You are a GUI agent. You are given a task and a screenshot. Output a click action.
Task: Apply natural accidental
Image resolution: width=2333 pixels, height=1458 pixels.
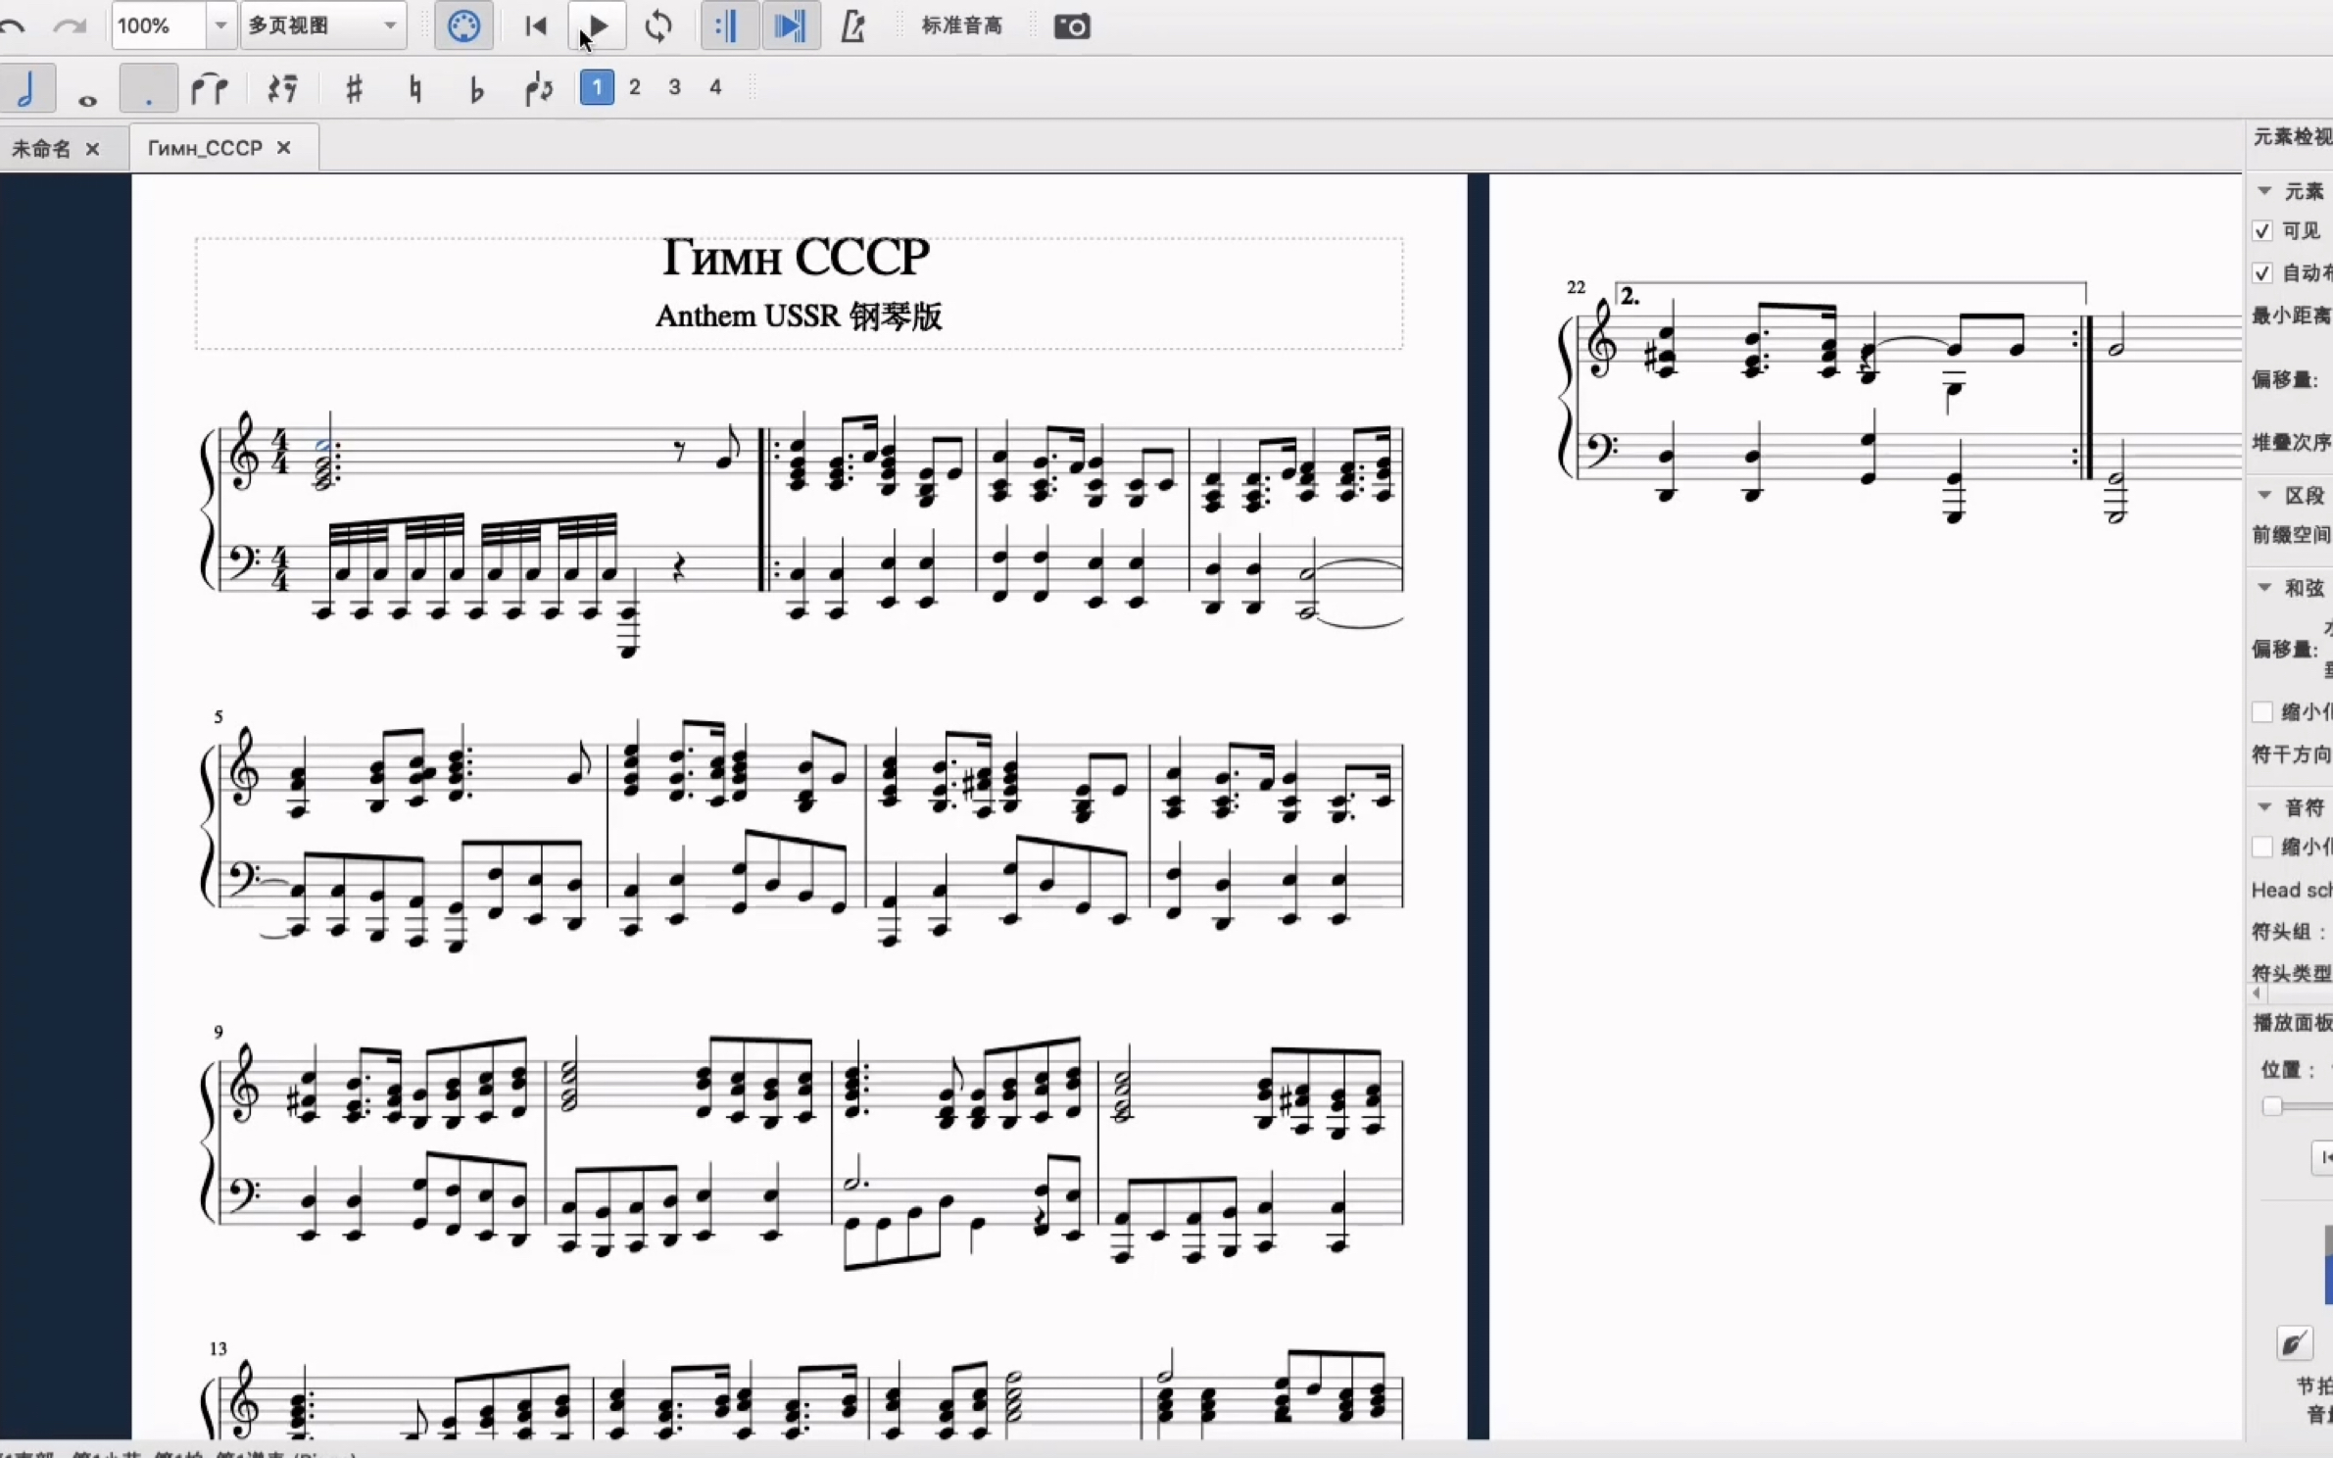[x=415, y=89]
